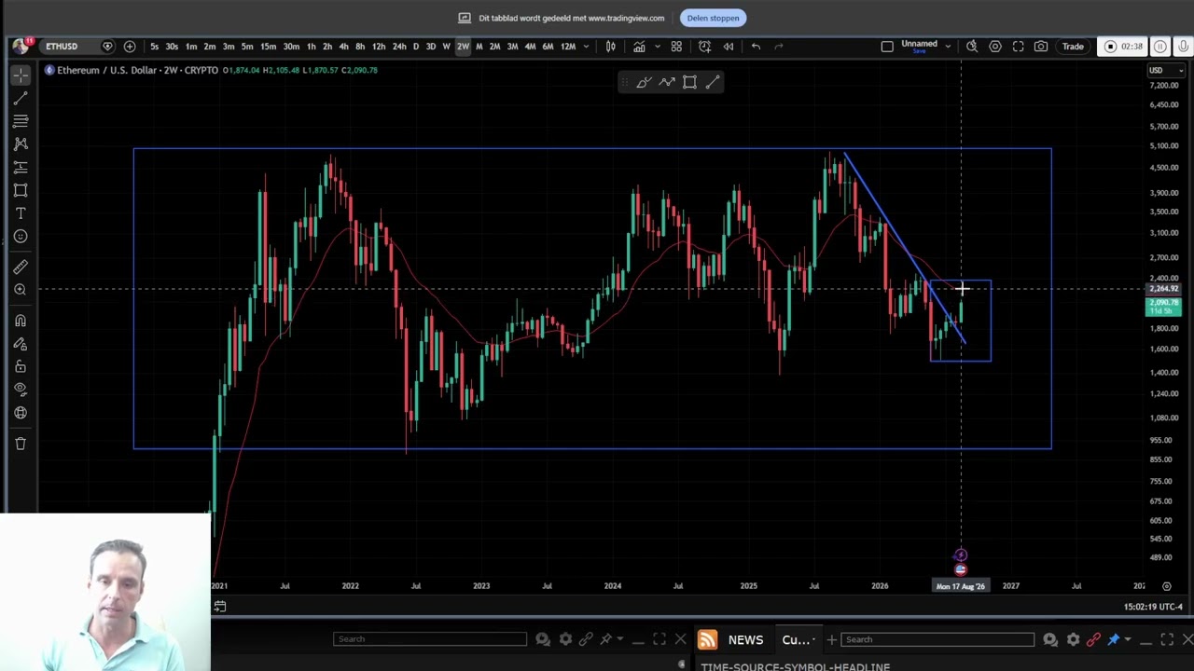Click the blue Save link under Unnamed
Screen dimensions: 1194x671
click(x=919, y=52)
